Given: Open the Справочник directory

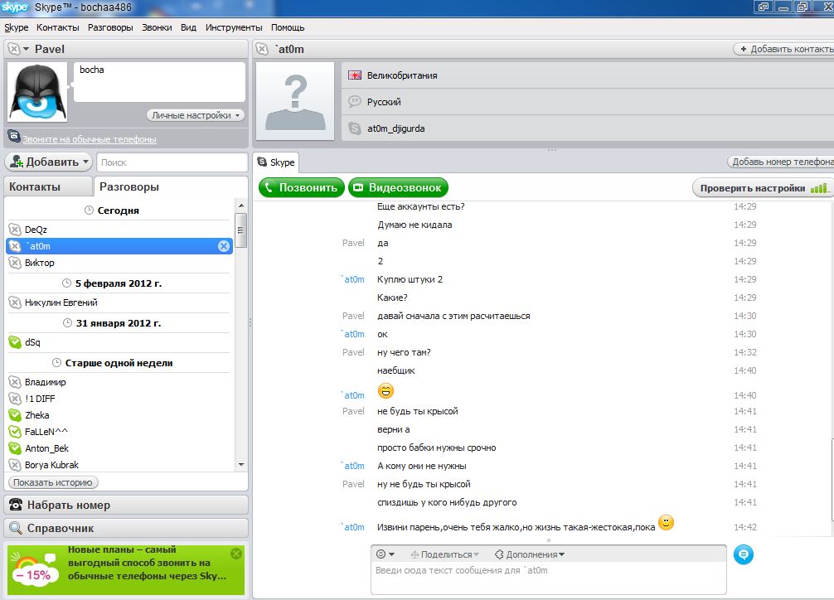Looking at the screenshot, I should [x=126, y=528].
